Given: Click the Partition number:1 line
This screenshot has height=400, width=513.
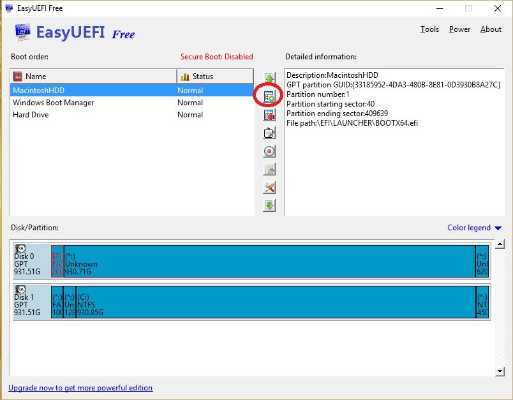Looking at the screenshot, I should pyautogui.click(x=318, y=94).
